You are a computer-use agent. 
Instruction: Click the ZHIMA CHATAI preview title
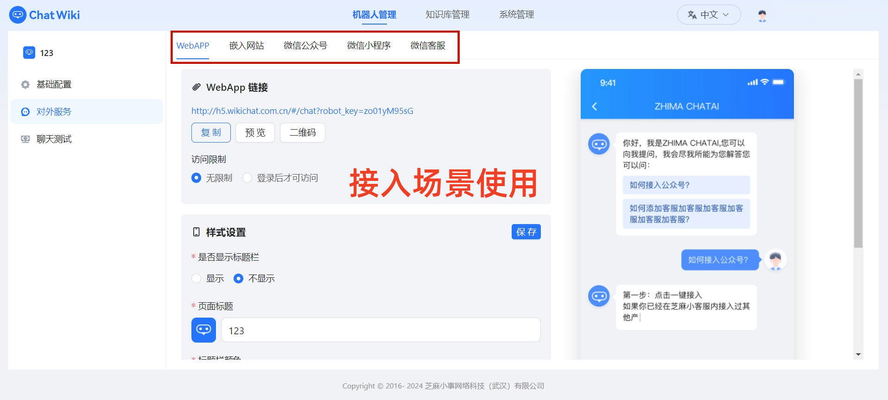pyautogui.click(x=686, y=106)
